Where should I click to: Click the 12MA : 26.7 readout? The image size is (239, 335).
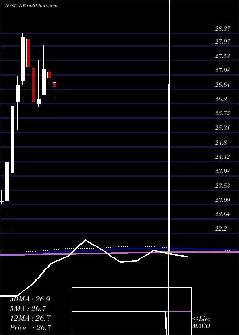30,318
